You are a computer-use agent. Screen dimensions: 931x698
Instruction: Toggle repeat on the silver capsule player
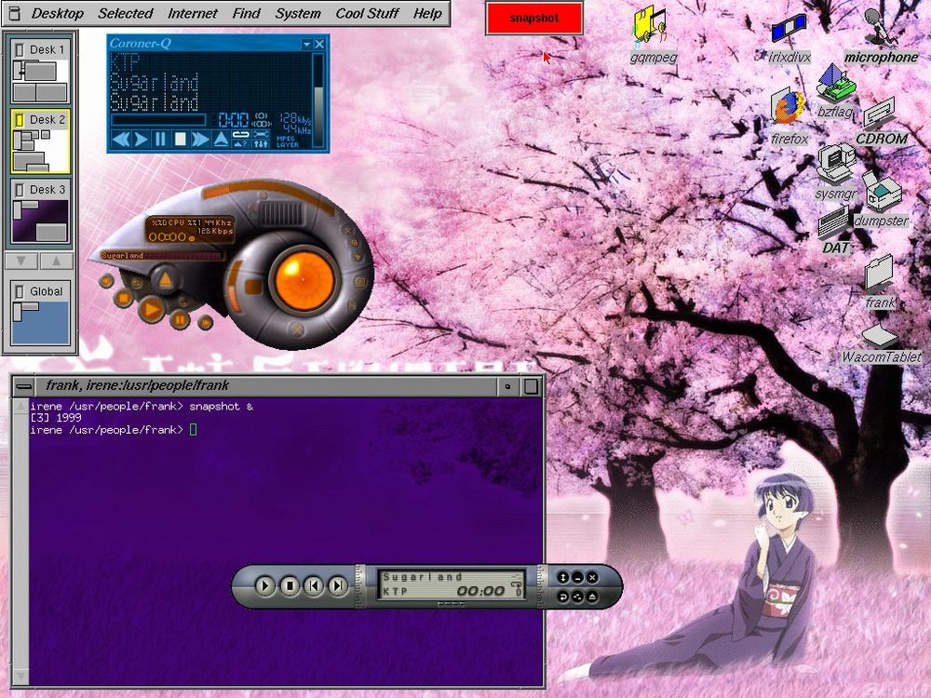tap(563, 597)
